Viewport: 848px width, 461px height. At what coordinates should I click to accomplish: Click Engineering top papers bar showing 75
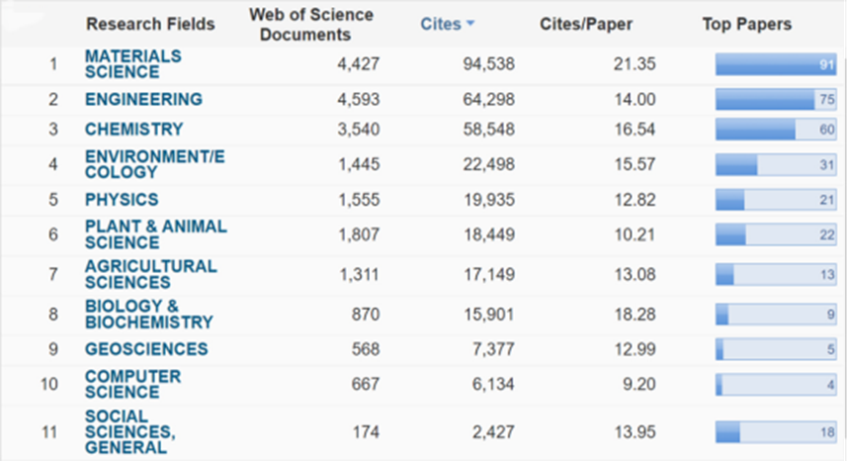(776, 99)
